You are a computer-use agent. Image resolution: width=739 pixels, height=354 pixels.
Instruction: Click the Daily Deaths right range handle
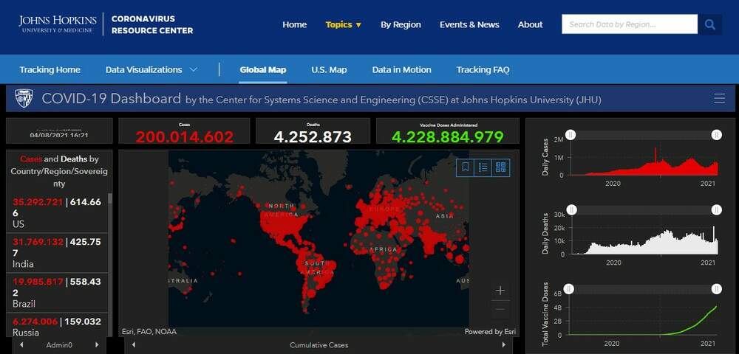click(716, 210)
